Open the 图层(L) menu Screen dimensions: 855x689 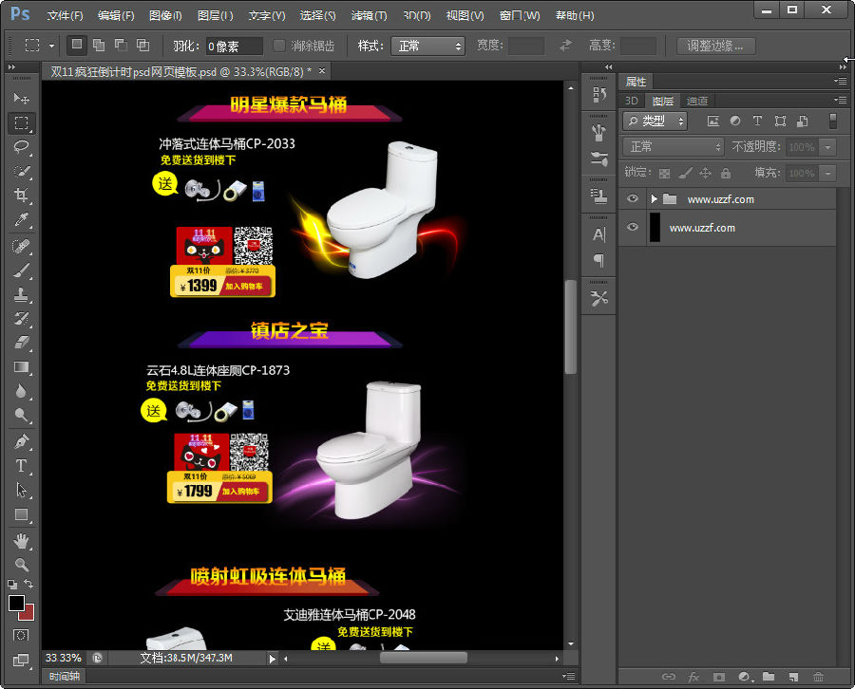pyautogui.click(x=215, y=15)
